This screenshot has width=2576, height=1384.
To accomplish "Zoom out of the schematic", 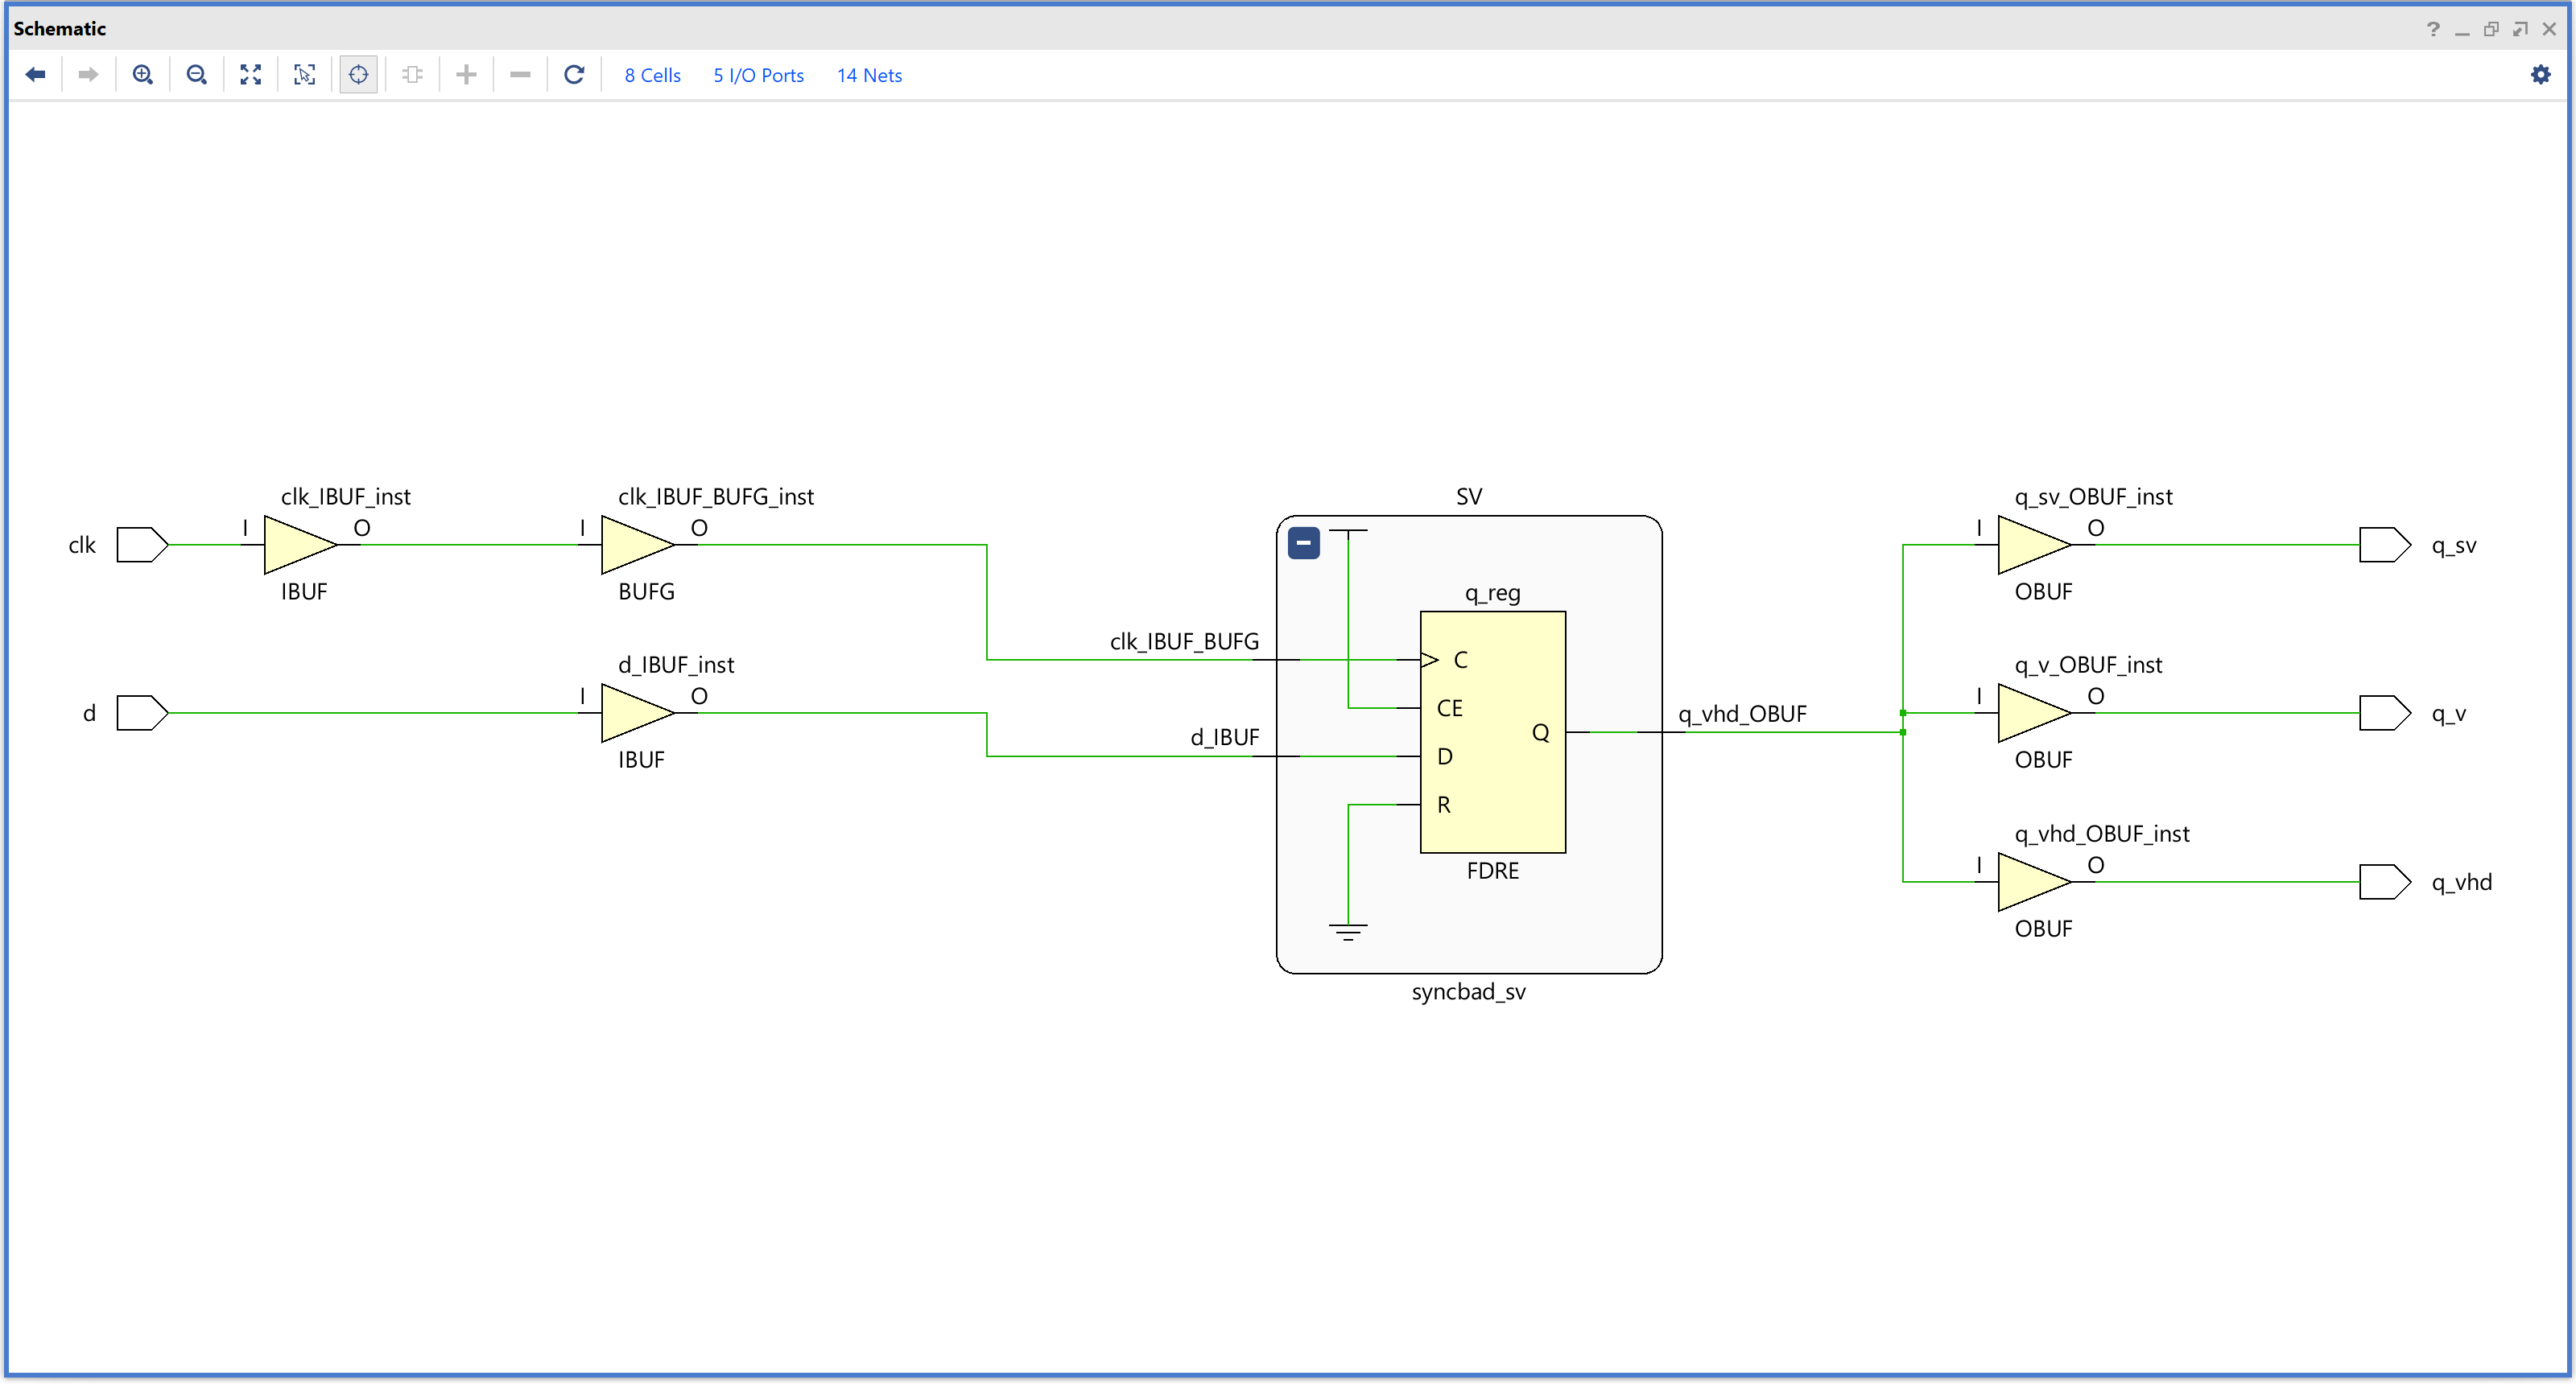I will tap(196, 75).
